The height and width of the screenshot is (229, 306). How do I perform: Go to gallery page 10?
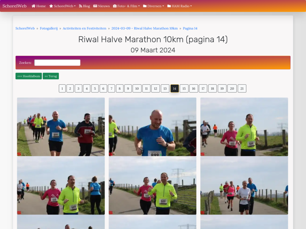[x=137, y=89]
